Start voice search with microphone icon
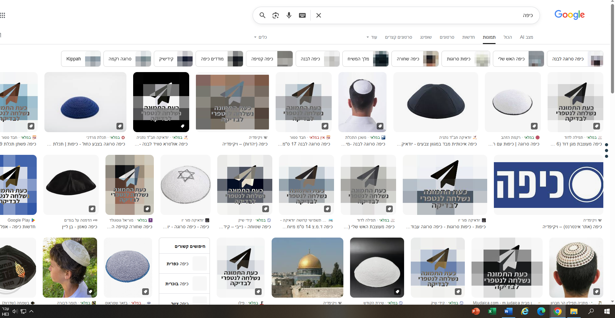This screenshot has width=615, height=318. (x=289, y=15)
